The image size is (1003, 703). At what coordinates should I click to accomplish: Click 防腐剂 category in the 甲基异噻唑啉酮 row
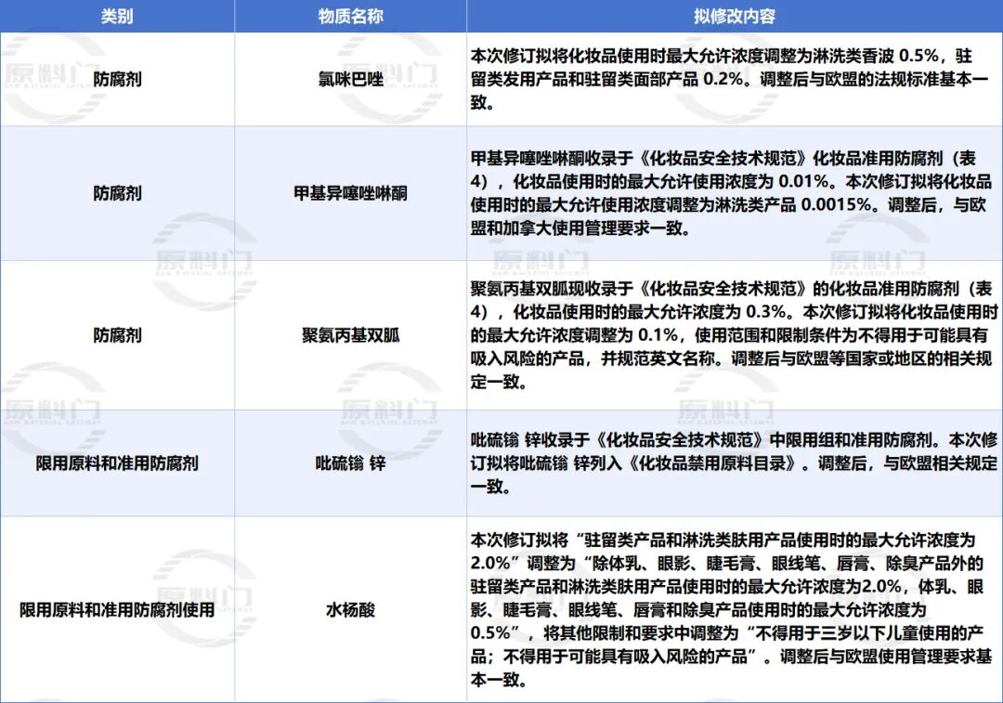pyautogui.click(x=117, y=193)
